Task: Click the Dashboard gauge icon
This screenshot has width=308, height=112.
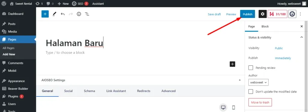Action: [x=4, y=14]
